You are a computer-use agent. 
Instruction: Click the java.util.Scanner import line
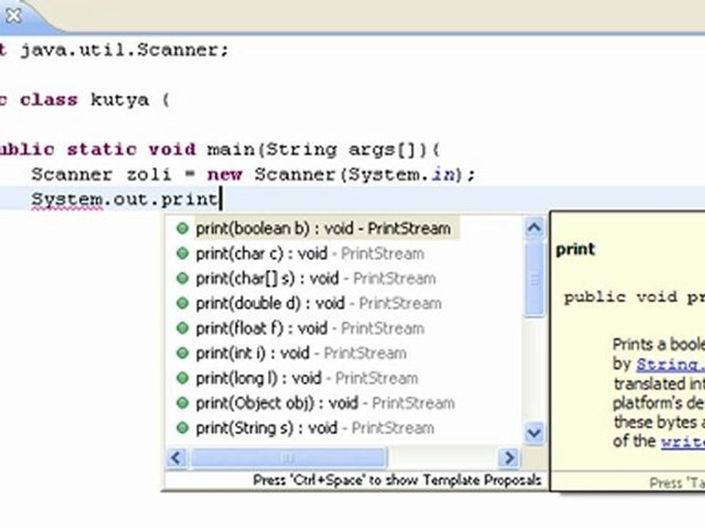(x=115, y=50)
